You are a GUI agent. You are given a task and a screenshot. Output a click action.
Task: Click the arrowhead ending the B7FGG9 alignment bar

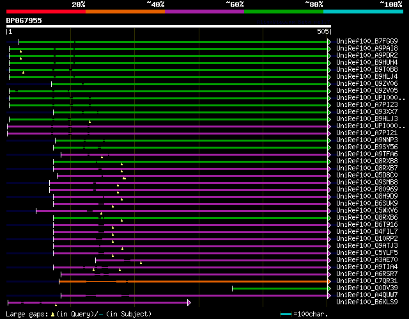point(329,42)
